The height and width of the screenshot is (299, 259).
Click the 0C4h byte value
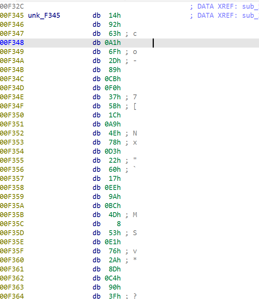point(113,278)
